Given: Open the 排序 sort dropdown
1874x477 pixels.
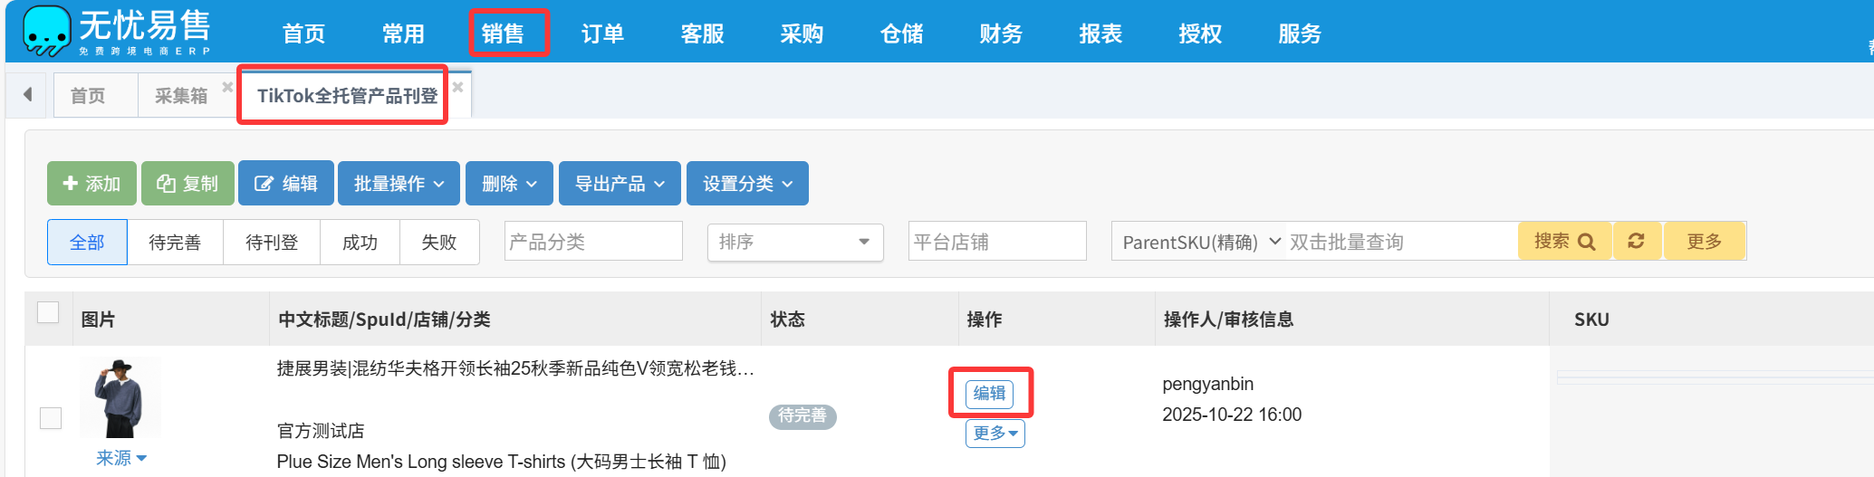Looking at the screenshot, I should coord(794,242).
